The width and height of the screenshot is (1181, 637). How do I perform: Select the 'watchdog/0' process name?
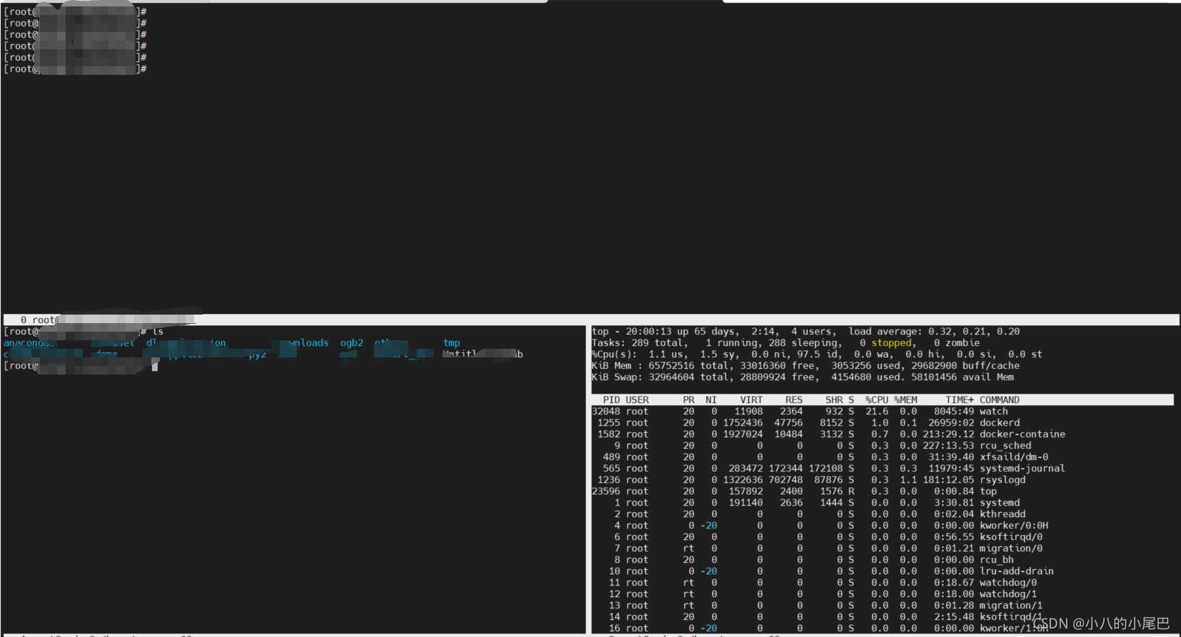(1008, 583)
